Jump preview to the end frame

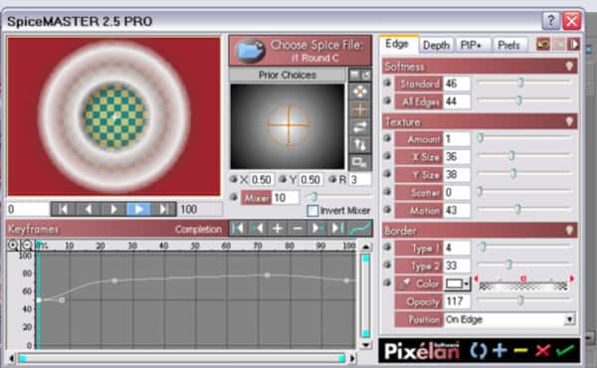click(x=164, y=209)
